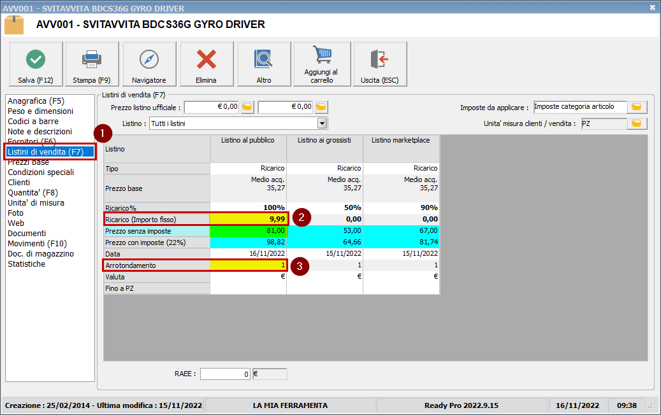The image size is (661, 415).
Task: Go to Movimenti (F10) section
Action: (x=37, y=244)
